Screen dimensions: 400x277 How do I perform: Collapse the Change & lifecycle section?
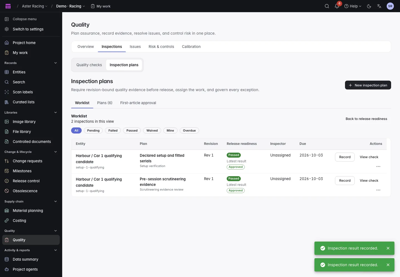click(56, 152)
